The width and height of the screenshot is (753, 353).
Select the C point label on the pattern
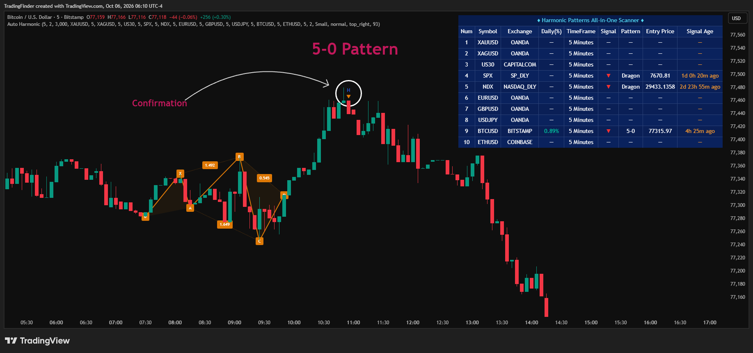(x=259, y=241)
